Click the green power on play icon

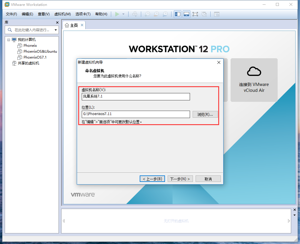117,14
